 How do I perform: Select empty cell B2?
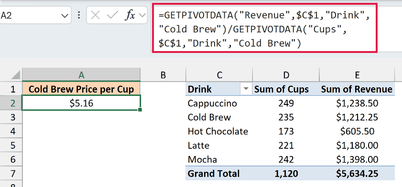(163, 103)
